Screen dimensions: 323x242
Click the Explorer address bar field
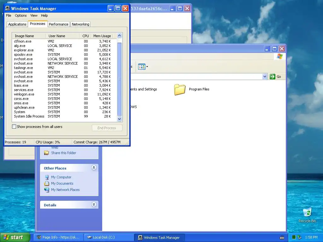click(197, 77)
